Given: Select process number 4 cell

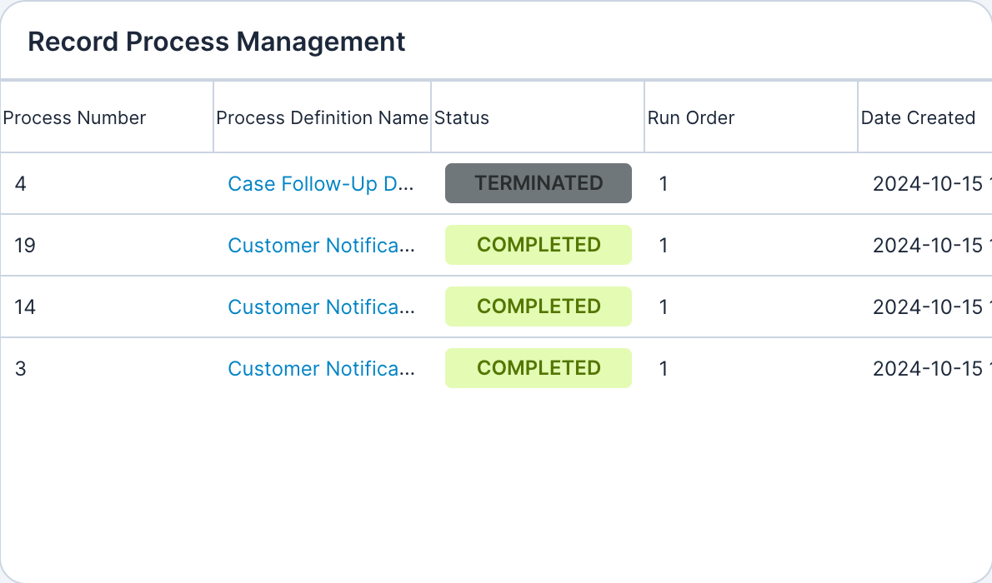Looking at the screenshot, I should (20, 184).
